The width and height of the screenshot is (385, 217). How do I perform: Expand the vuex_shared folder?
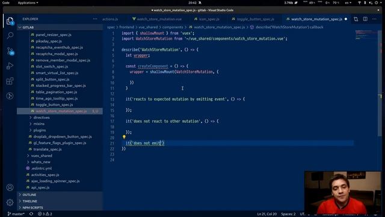(42, 156)
